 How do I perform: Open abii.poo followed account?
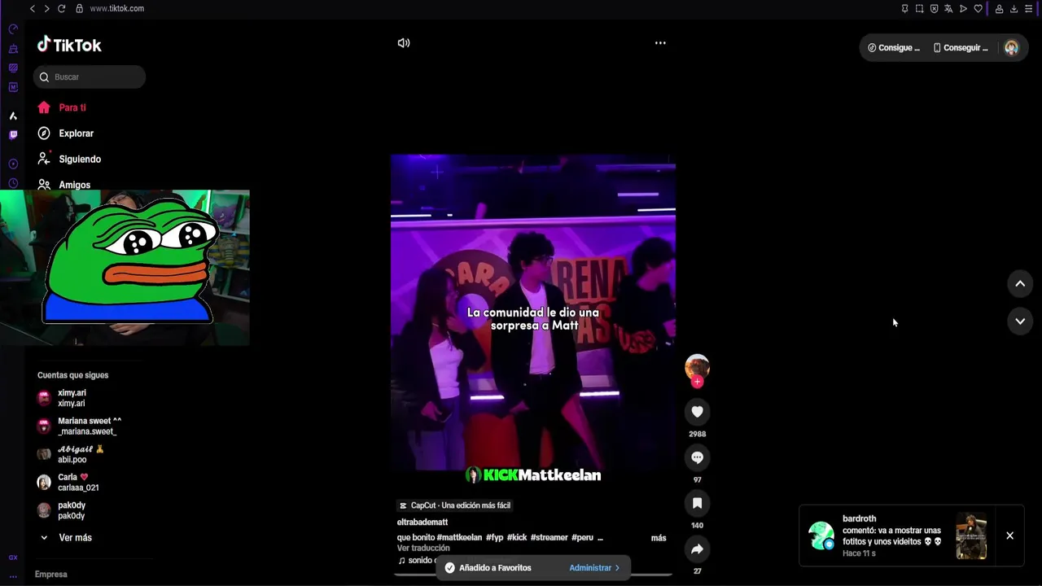click(71, 454)
